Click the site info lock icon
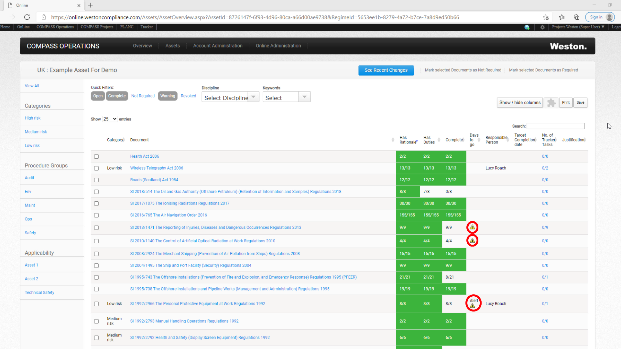621x349 pixels. click(x=44, y=17)
